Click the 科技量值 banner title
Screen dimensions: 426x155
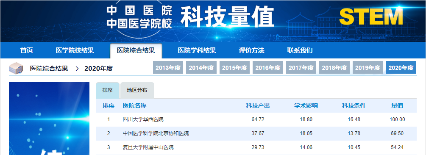click(227, 17)
